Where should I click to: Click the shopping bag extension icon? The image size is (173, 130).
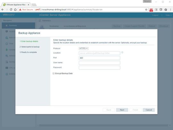tap(166, 10)
